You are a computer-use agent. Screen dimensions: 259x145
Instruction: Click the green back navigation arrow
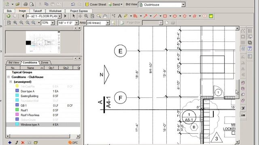pyautogui.click(x=8, y=16)
